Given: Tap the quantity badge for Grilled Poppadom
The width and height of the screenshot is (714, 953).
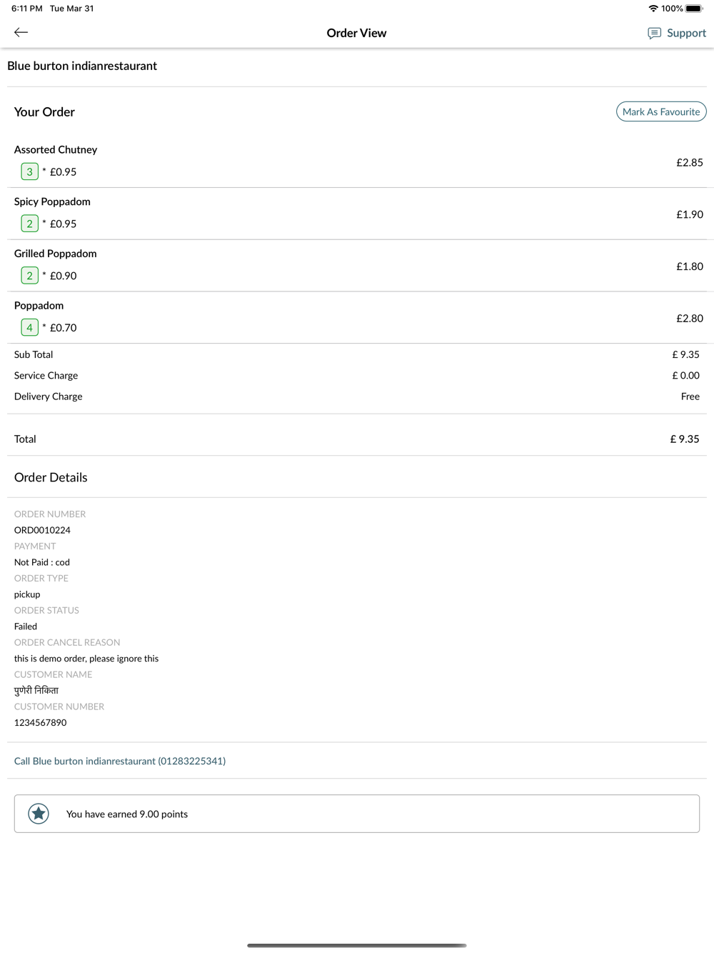Looking at the screenshot, I should (29, 276).
